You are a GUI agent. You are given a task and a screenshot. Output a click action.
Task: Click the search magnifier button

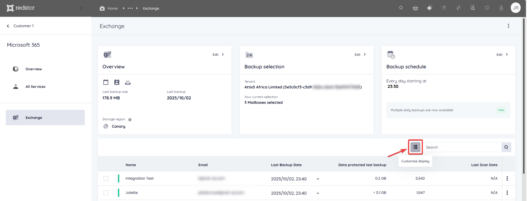(x=506, y=147)
